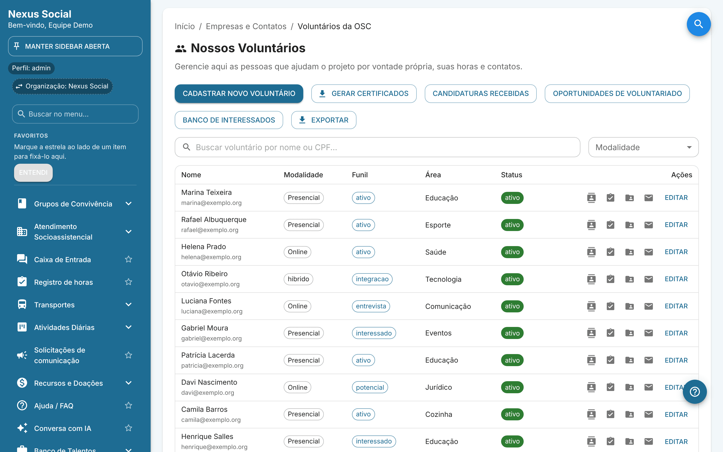
Task: Open Otávio Ribeiro's contact card icon
Action: tap(591, 279)
